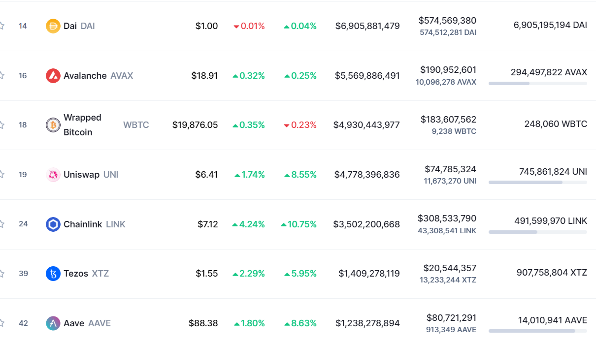Click Avalanche's circulating supply progress bar
This screenshot has height=343, width=596.
click(537, 83)
